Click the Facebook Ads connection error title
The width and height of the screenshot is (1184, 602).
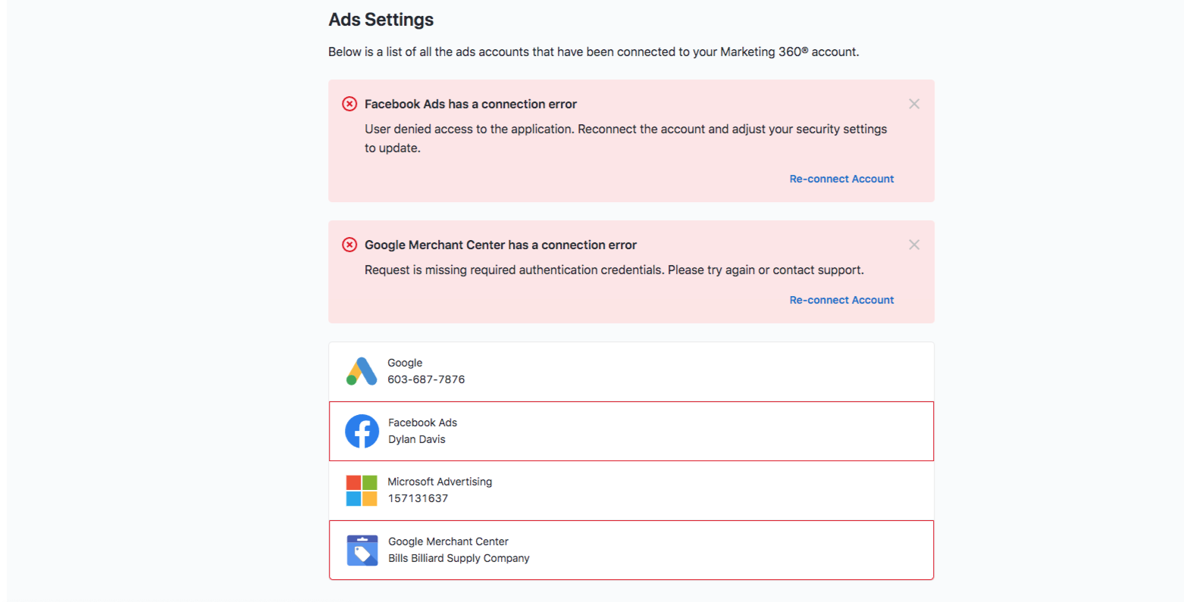click(471, 104)
